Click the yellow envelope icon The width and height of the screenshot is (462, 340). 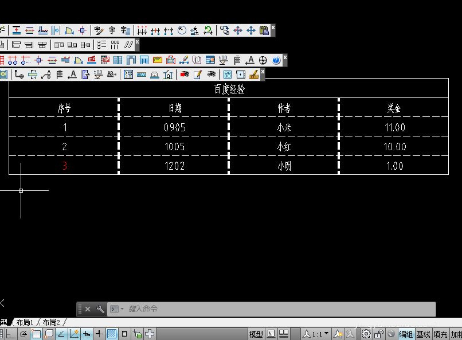coord(158,60)
